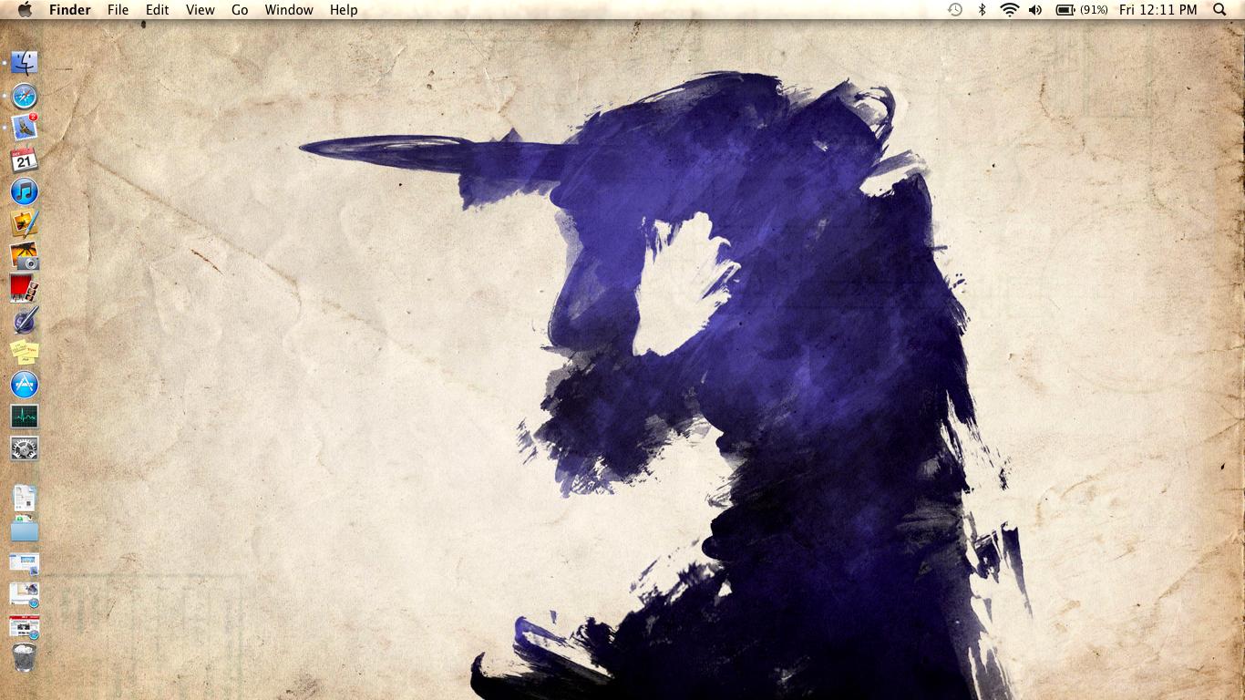This screenshot has width=1245, height=700.
Task: Launch the App Store from the Dock
Action: (x=25, y=385)
